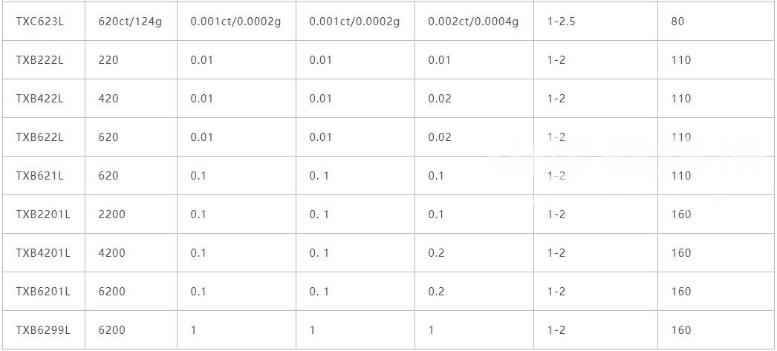The image size is (777, 351).
Task: Select the 0.2 value in TXB4201L row
Action: [x=436, y=253]
